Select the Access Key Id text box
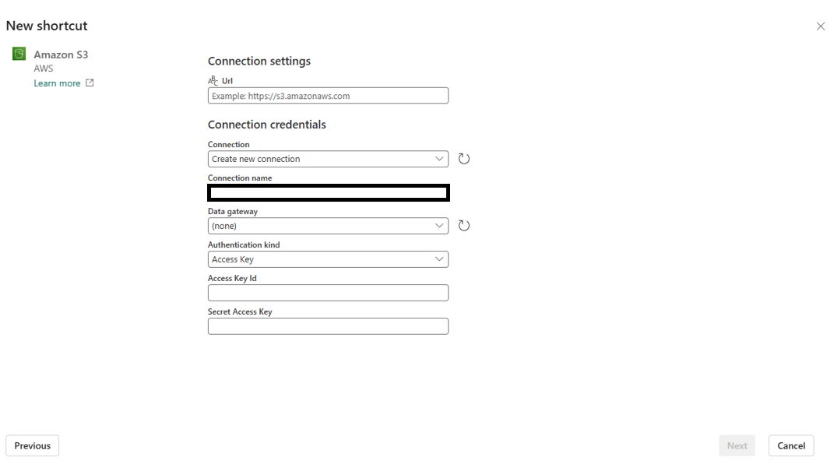This screenshot has width=834, height=468. coord(328,293)
